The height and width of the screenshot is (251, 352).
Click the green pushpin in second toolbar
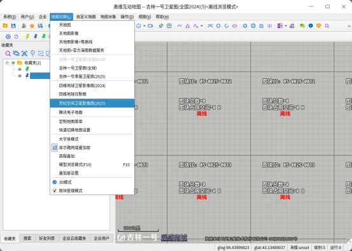43,36
